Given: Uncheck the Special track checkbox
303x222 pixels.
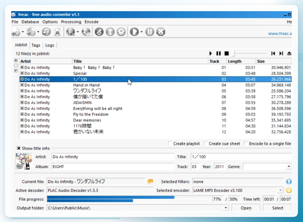Looking at the screenshot, I should pyautogui.click(x=22, y=73).
